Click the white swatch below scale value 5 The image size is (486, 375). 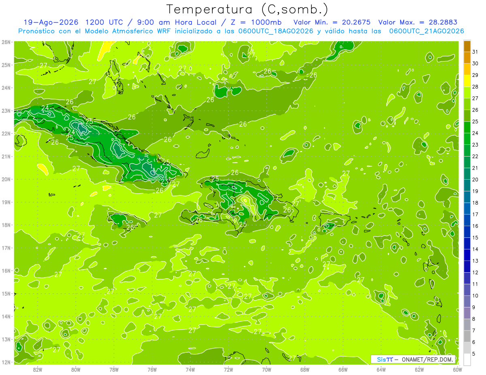[467, 359]
